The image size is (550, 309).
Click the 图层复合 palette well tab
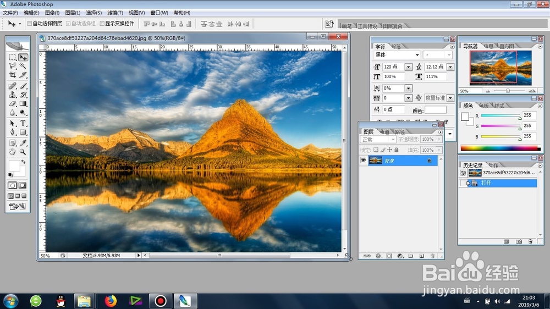(393, 26)
